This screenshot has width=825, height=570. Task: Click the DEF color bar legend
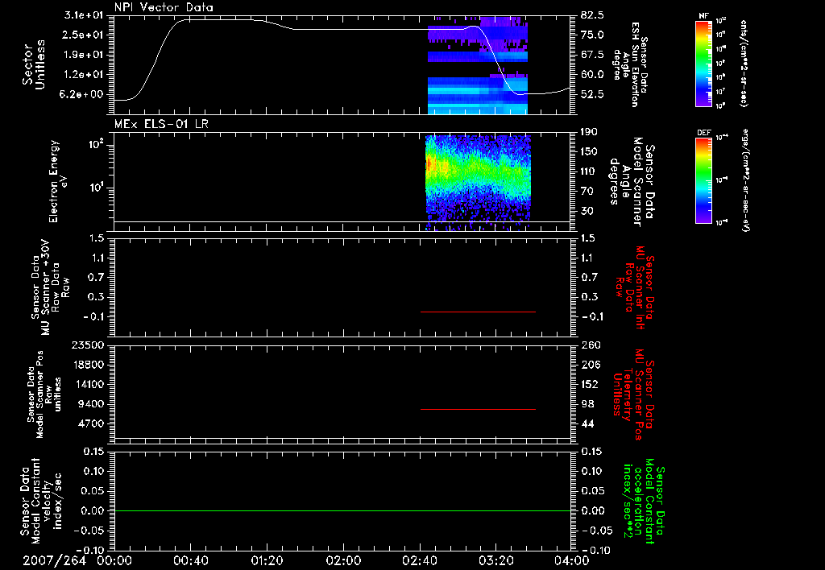[704, 180]
